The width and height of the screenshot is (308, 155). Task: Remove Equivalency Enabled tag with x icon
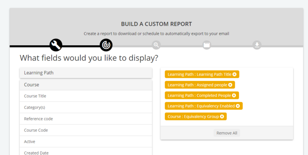click(x=238, y=106)
